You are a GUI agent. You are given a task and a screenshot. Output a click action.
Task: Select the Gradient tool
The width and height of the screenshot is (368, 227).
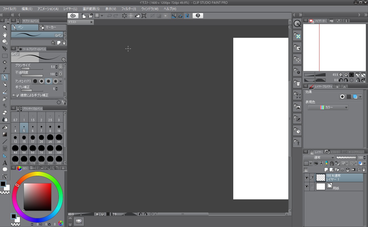click(5, 134)
